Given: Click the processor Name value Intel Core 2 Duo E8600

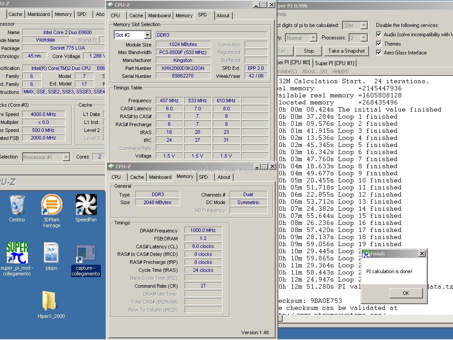Looking at the screenshot, I should pyautogui.click(x=64, y=32).
